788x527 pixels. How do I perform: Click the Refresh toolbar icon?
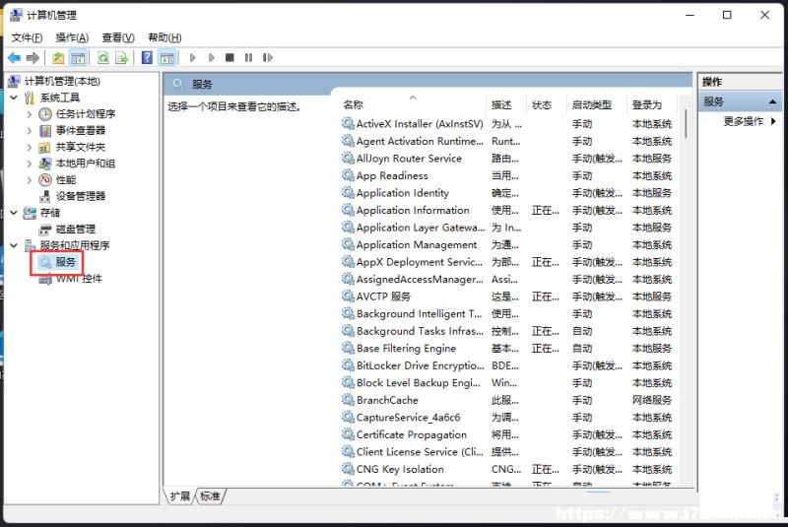coord(103,58)
